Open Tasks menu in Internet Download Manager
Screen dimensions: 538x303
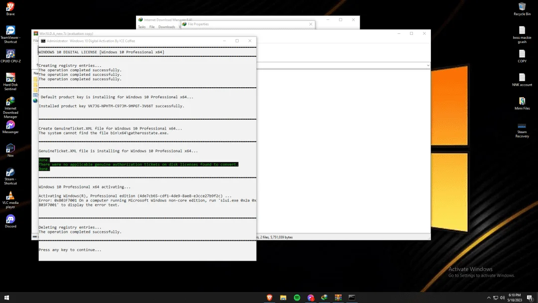[141, 27]
